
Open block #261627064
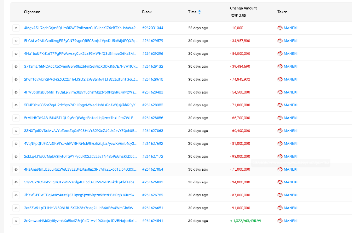pyautogui.click(x=153, y=169)
